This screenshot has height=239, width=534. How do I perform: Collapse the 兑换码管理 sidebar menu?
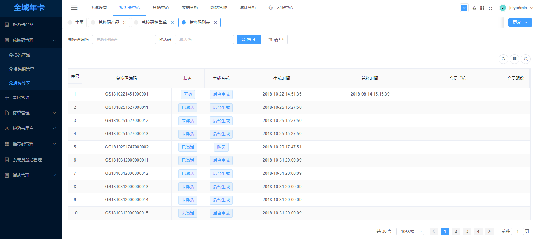tap(31, 40)
